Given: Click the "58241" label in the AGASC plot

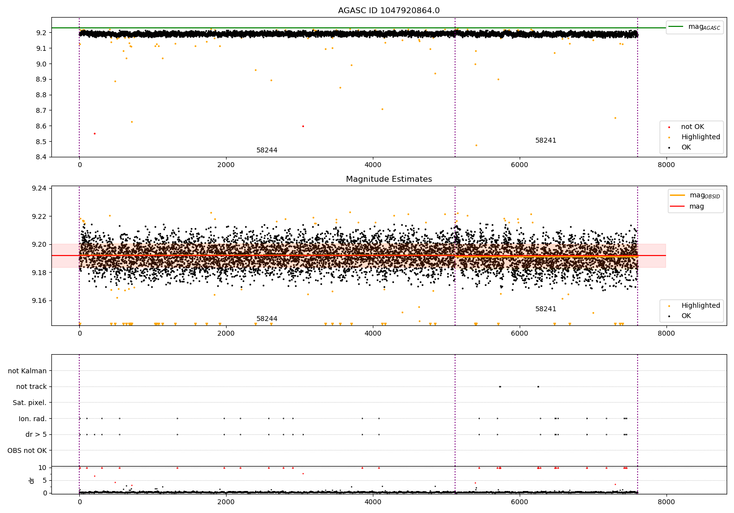Looking at the screenshot, I should click(x=546, y=141).
